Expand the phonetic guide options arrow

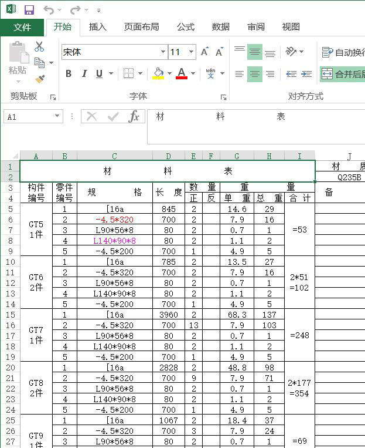coord(223,74)
